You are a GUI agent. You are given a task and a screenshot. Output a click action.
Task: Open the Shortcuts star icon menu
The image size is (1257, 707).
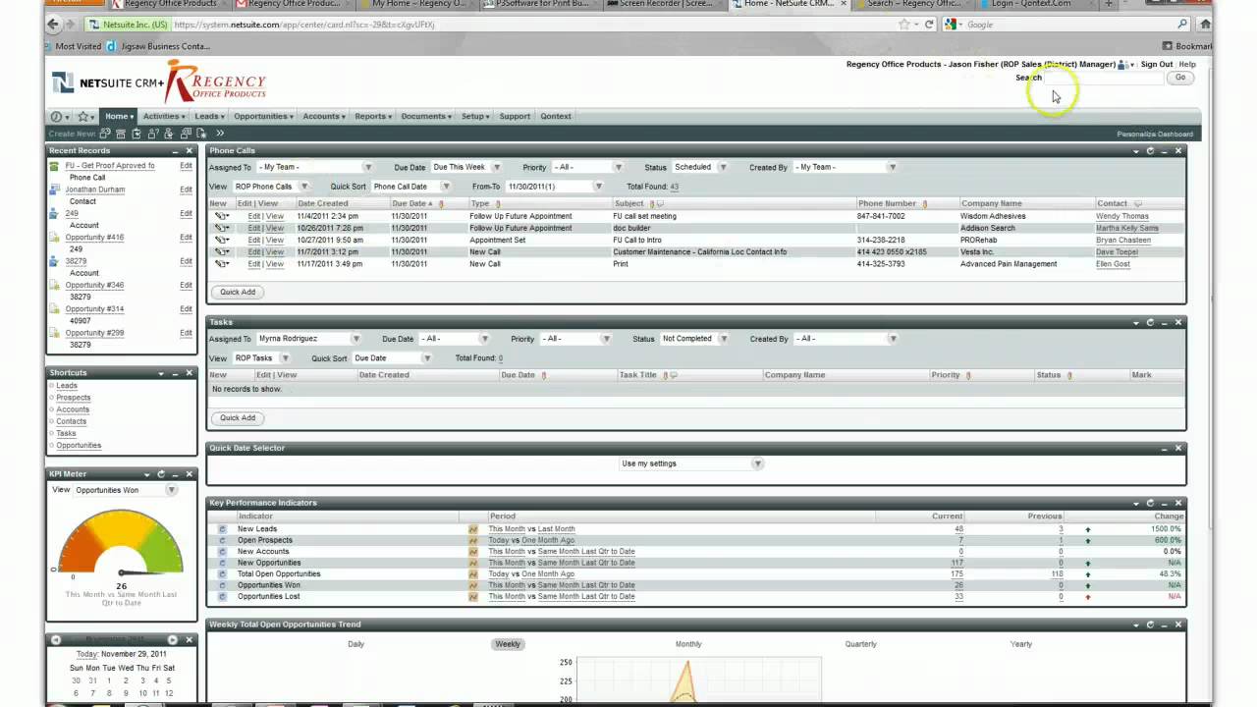tap(85, 116)
